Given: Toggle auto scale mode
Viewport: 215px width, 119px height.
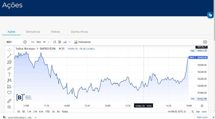Looking at the screenshot, I should click(x=204, y=112).
